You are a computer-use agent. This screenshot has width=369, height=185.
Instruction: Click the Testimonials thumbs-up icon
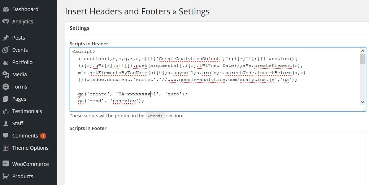coord(6,111)
